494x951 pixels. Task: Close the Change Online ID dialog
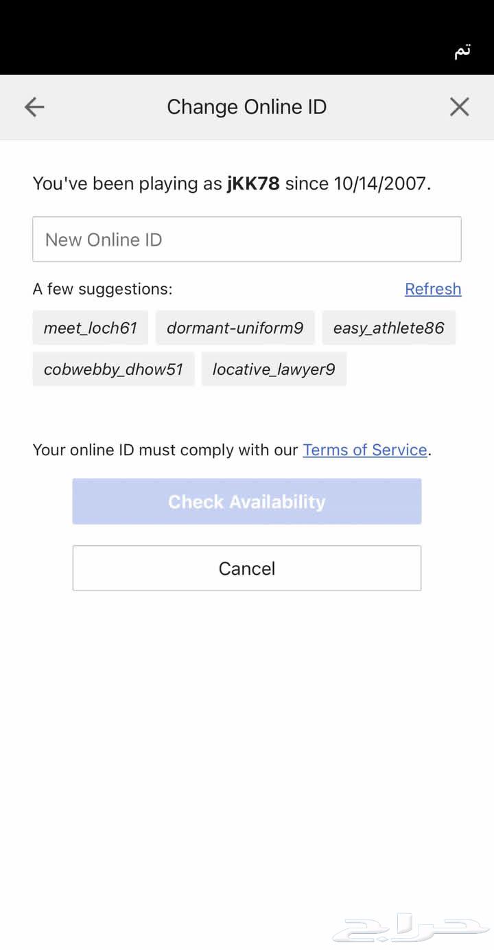pyautogui.click(x=459, y=106)
